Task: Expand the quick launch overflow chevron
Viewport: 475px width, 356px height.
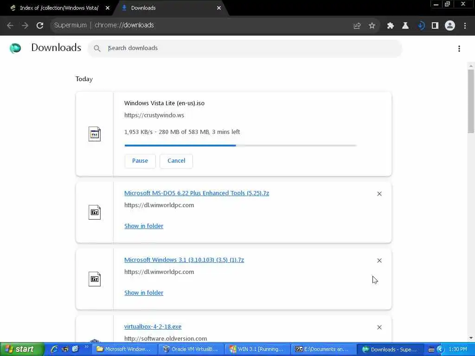Action: [86, 347]
